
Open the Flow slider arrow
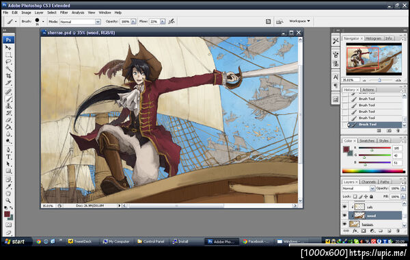tap(163, 21)
